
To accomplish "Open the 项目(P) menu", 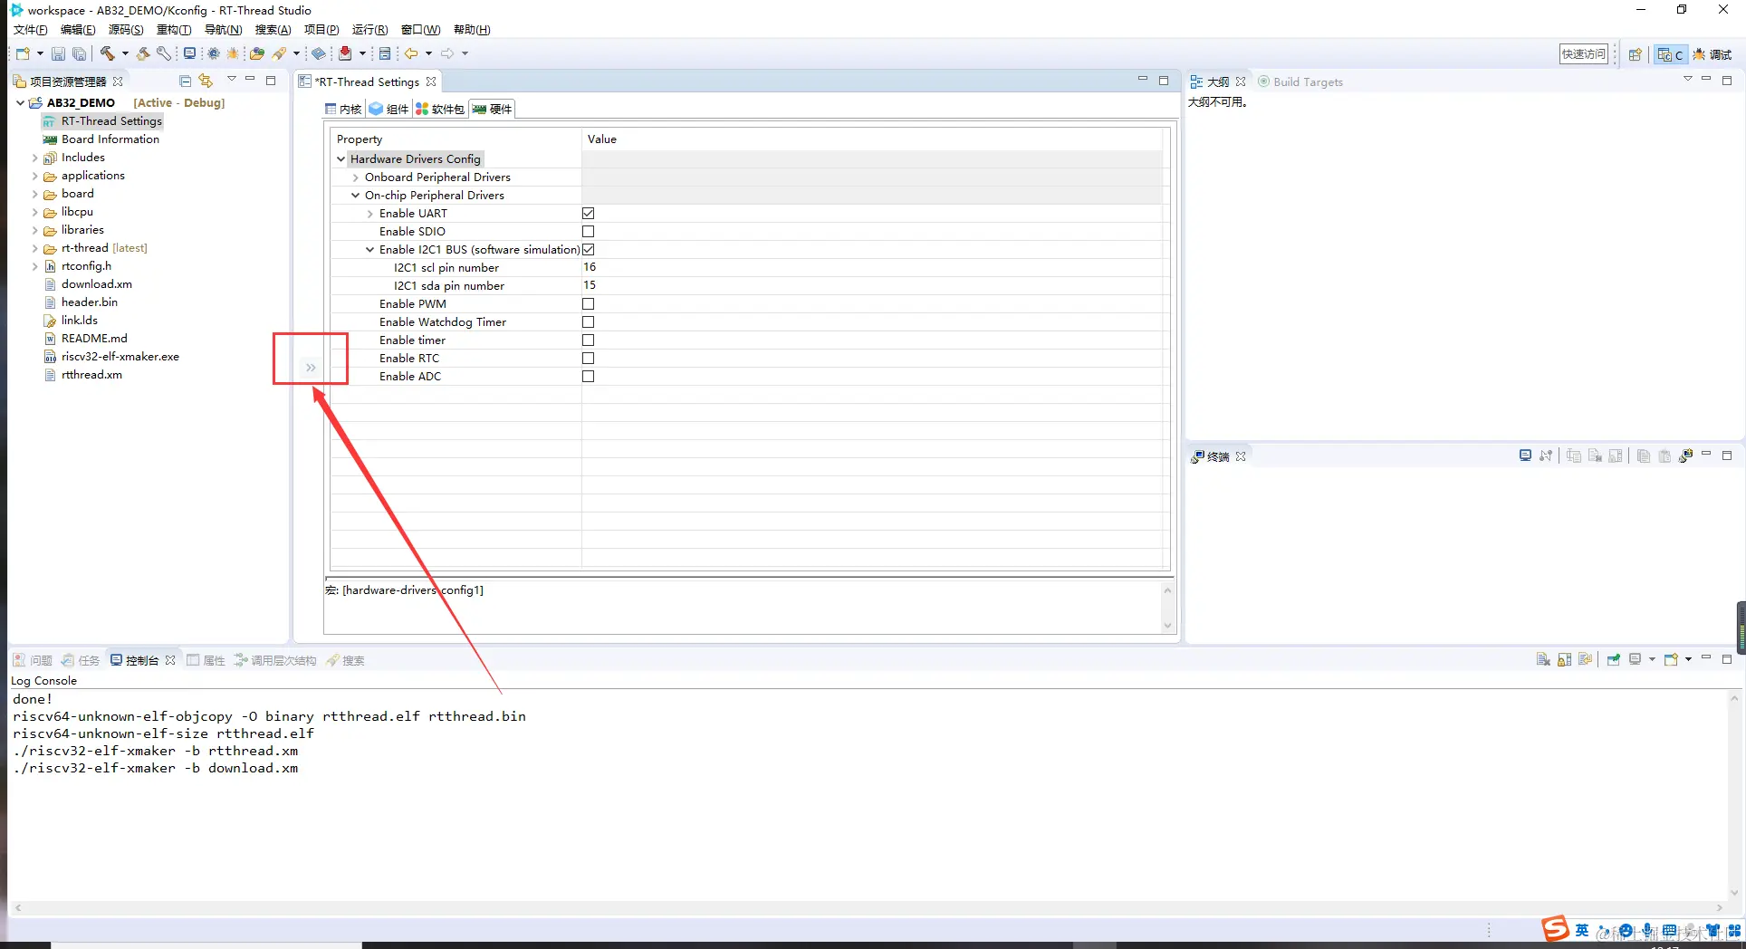I will (321, 30).
